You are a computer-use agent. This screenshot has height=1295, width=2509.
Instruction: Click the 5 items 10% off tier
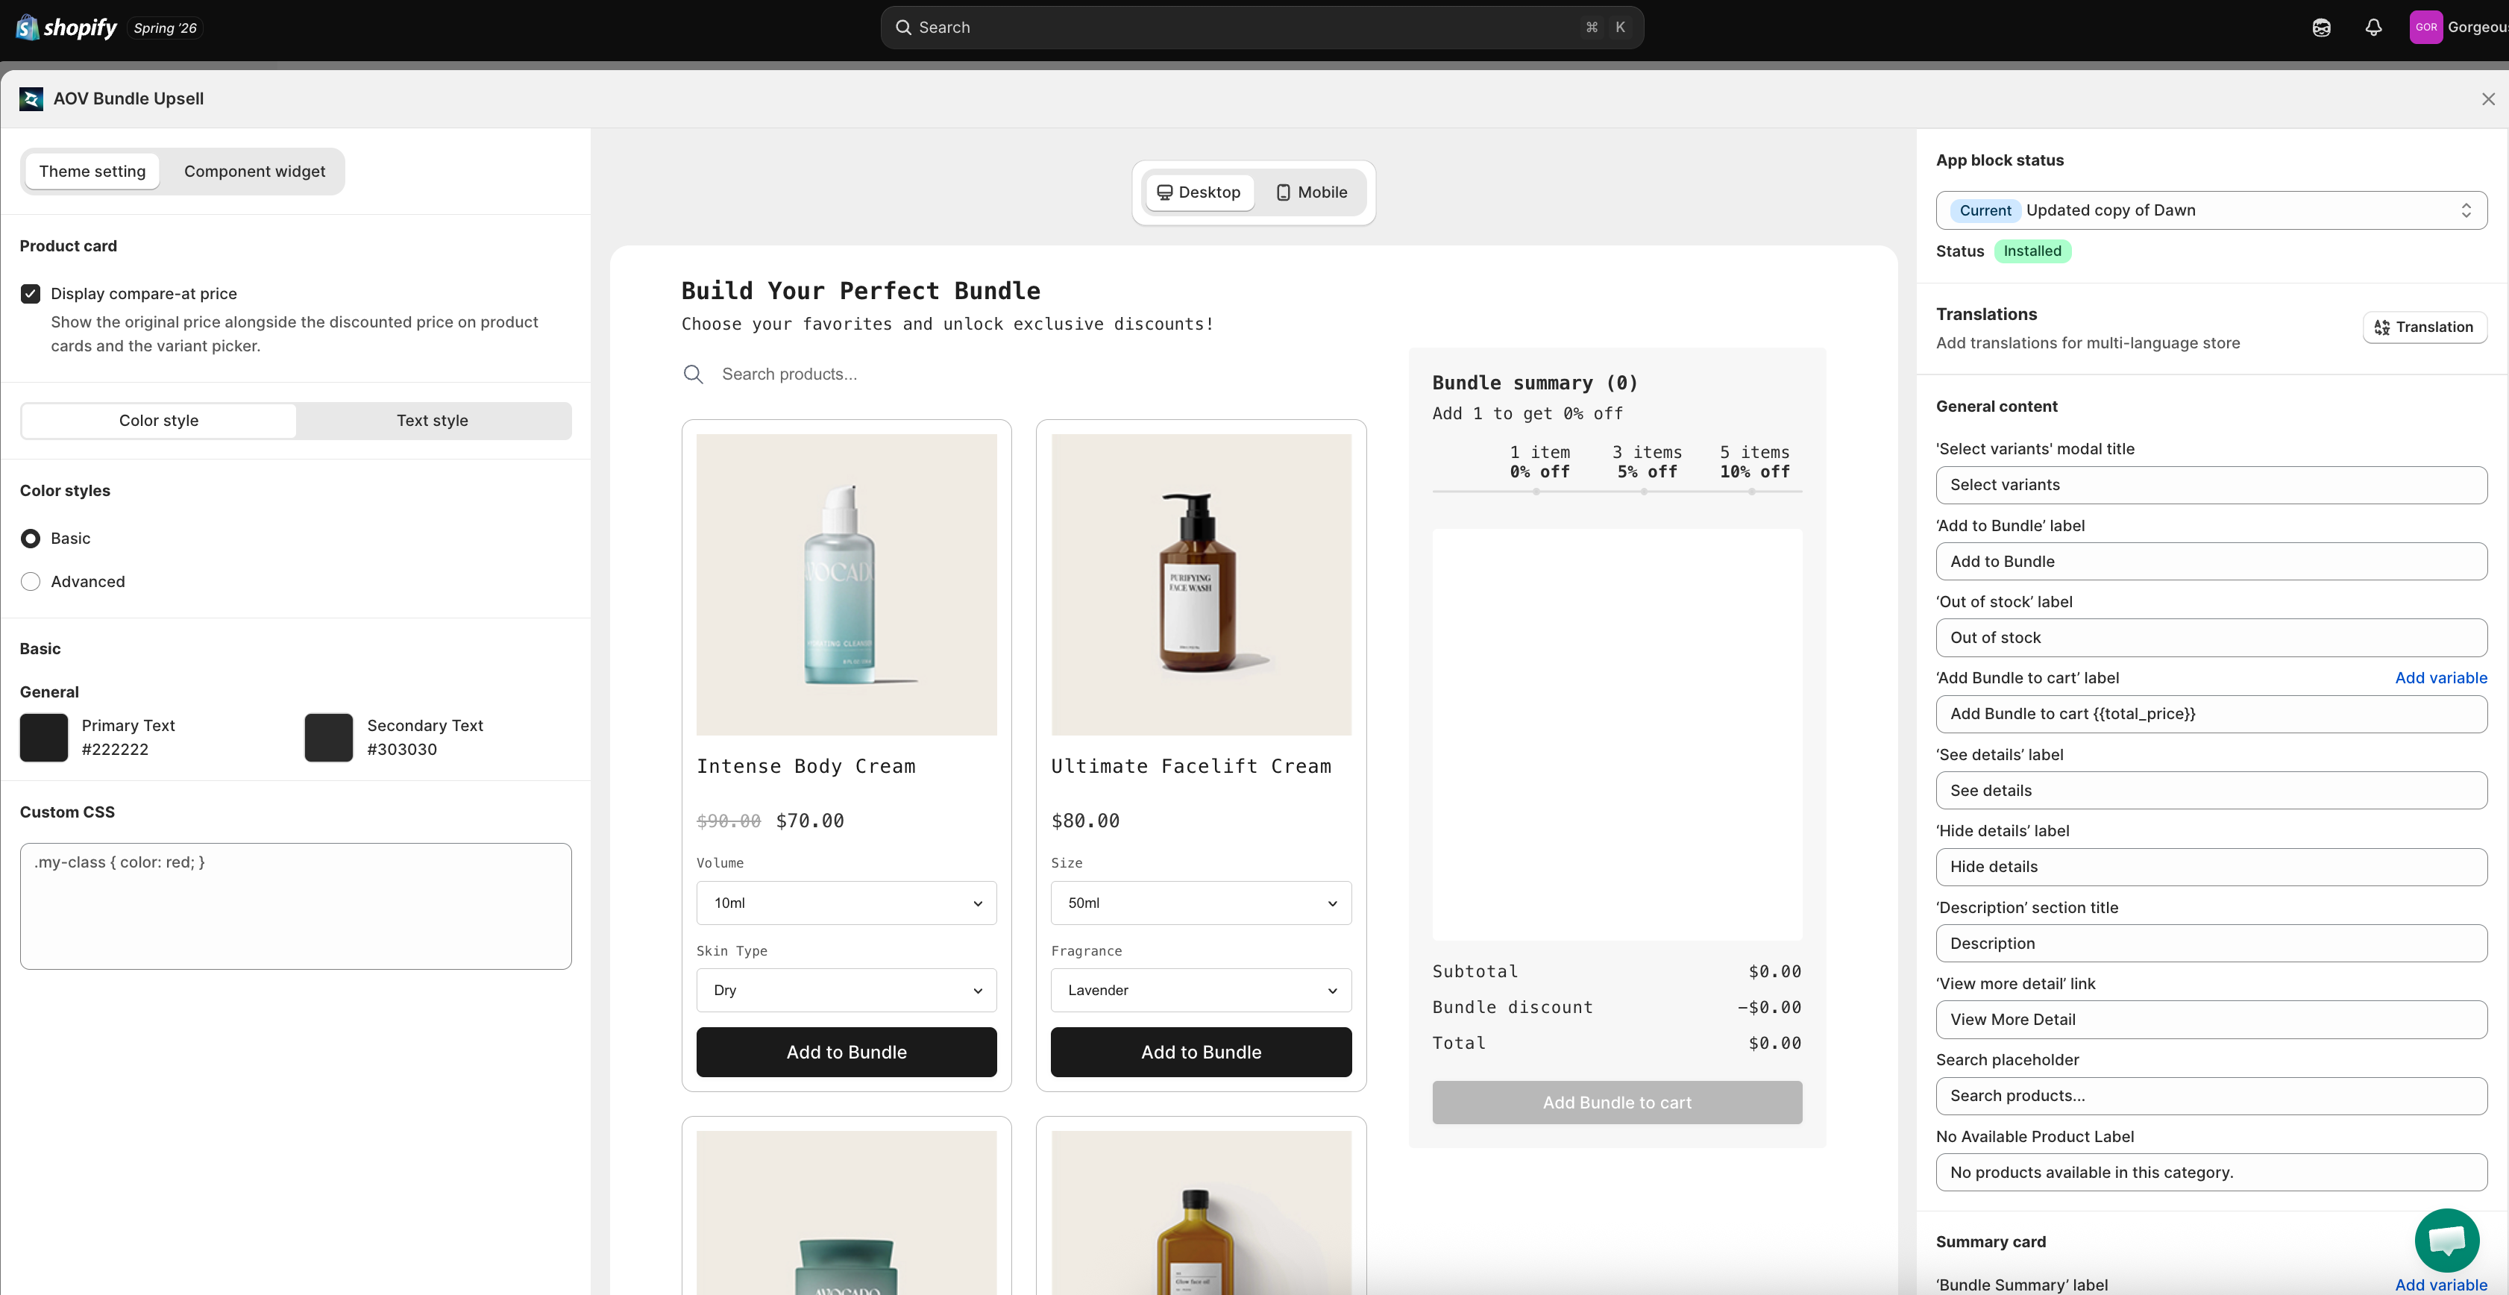pyautogui.click(x=1754, y=462)
